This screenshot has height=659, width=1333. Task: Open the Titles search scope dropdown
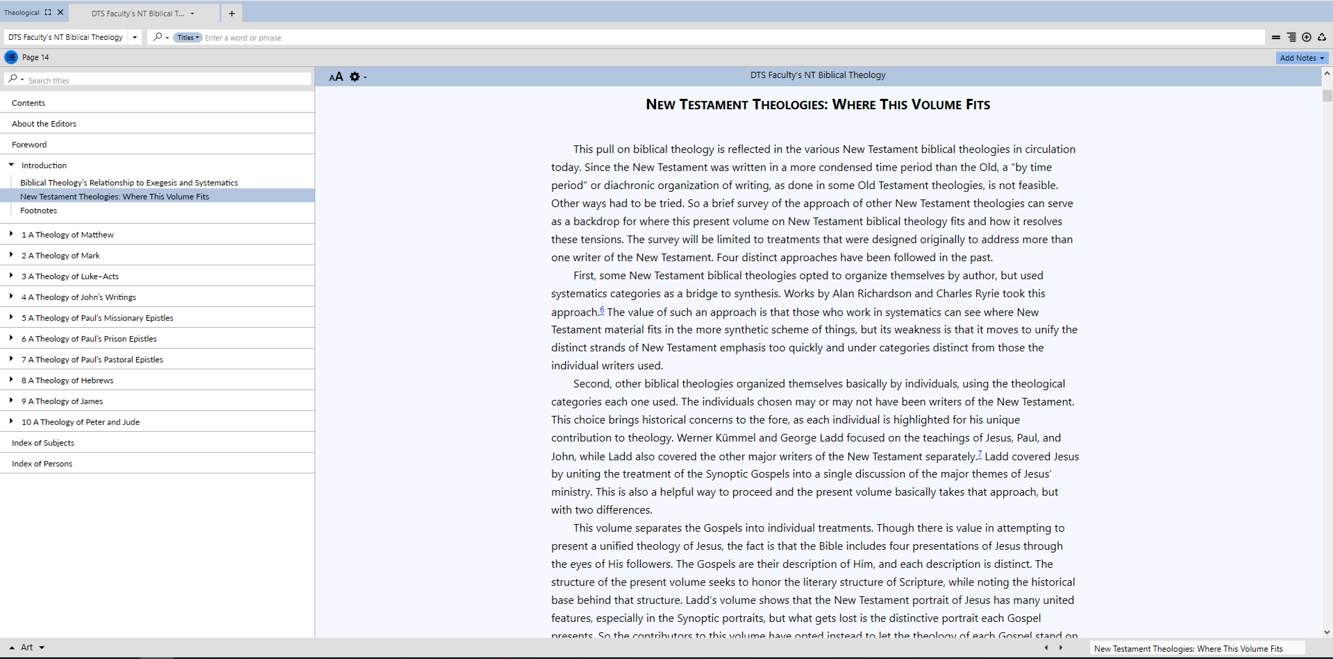point(187,37)
